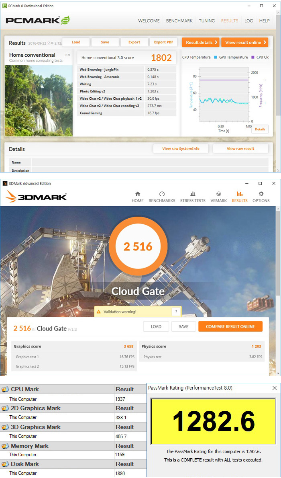
Task: Click the Graphics score 3 658 header
Action: [74, 346]
